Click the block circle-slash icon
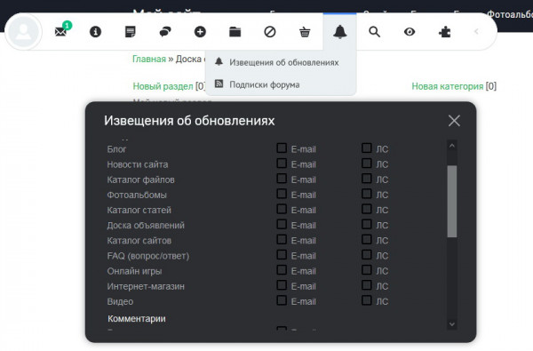The image size is (533, 351). [270, 32]
